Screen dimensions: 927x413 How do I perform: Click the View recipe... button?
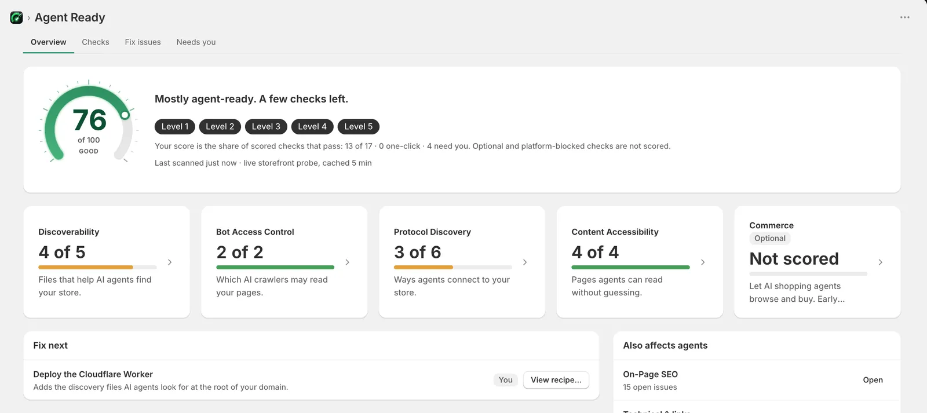556,380
